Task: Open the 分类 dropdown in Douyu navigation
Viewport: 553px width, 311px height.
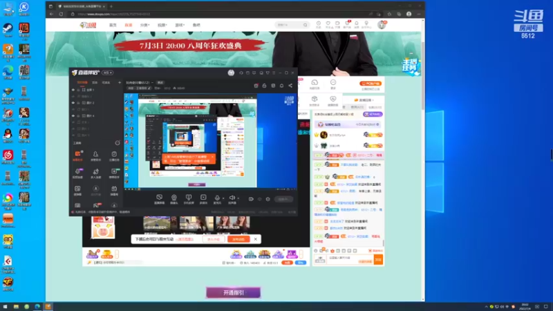Action: tap(144, 25)
